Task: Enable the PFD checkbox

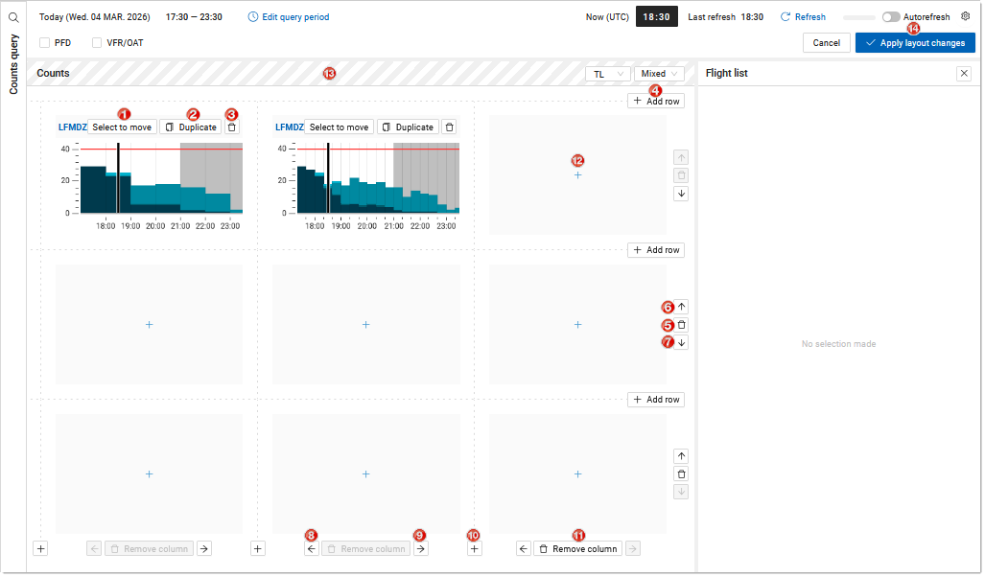Action: 45,43
